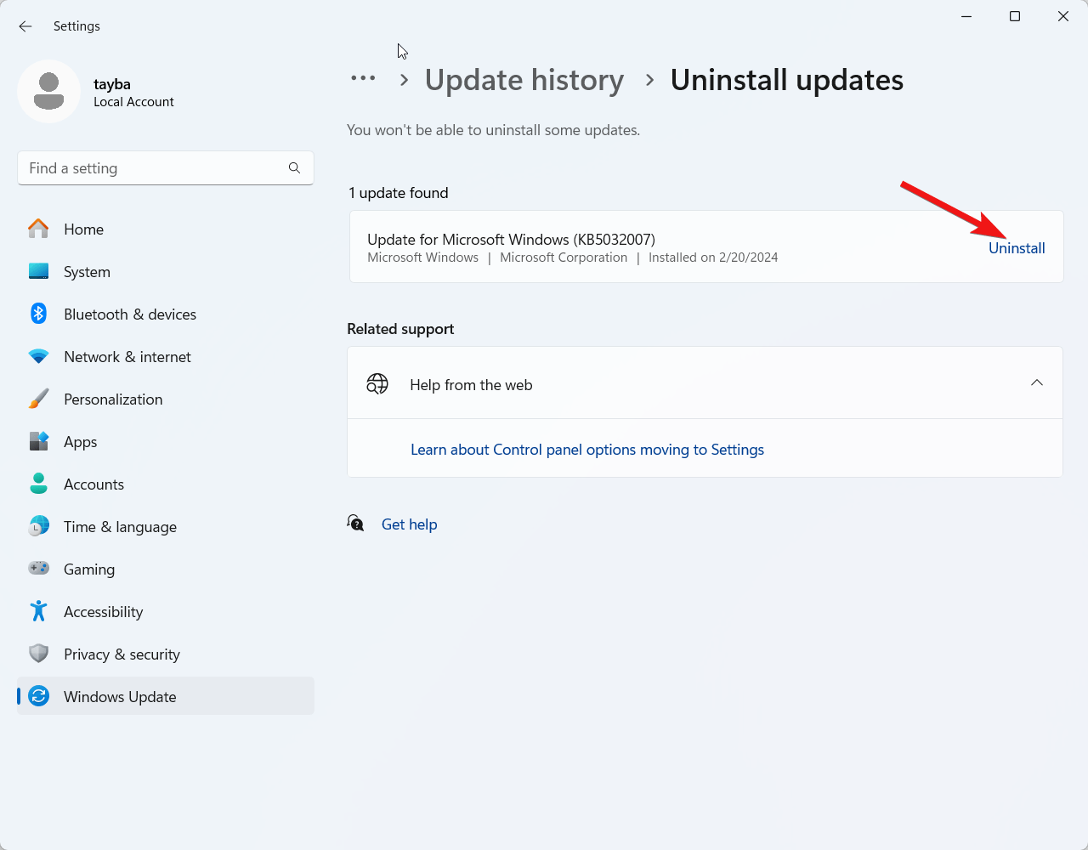Open System settings via the monitor icon

tap(38, 271)
